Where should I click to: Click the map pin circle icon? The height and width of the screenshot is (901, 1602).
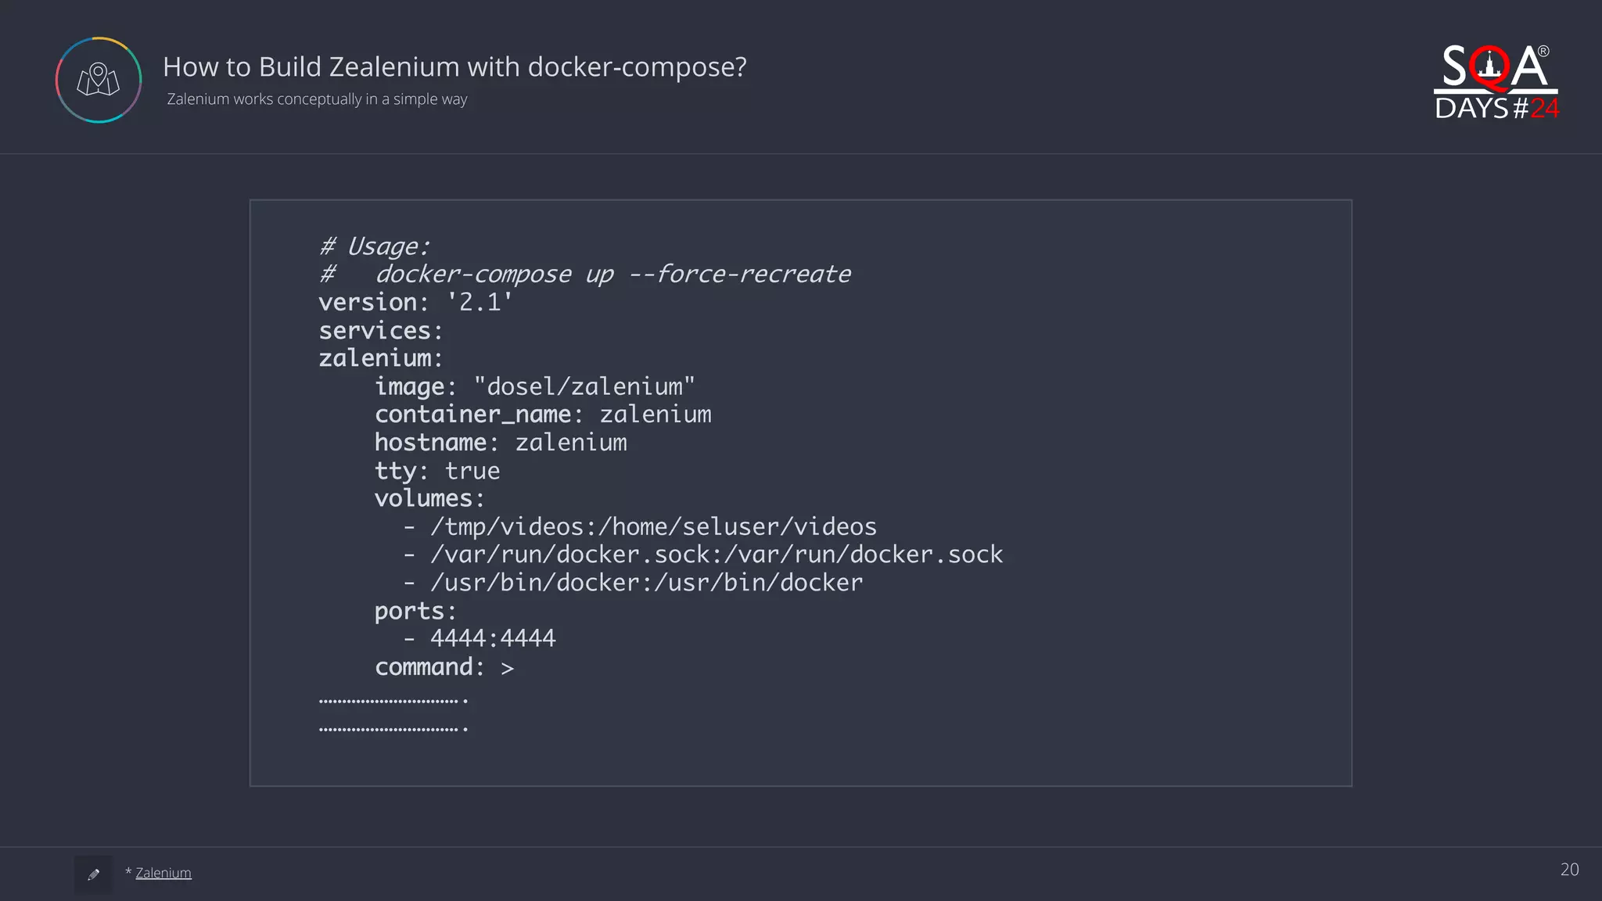click(x=99, y=80)
